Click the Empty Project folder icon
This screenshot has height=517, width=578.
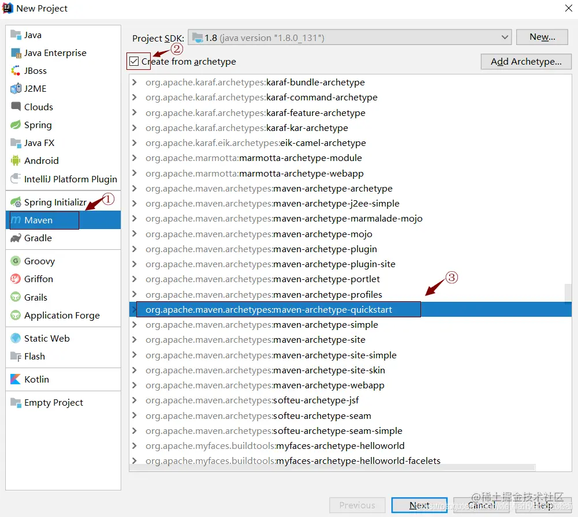(x=16, y=403)
